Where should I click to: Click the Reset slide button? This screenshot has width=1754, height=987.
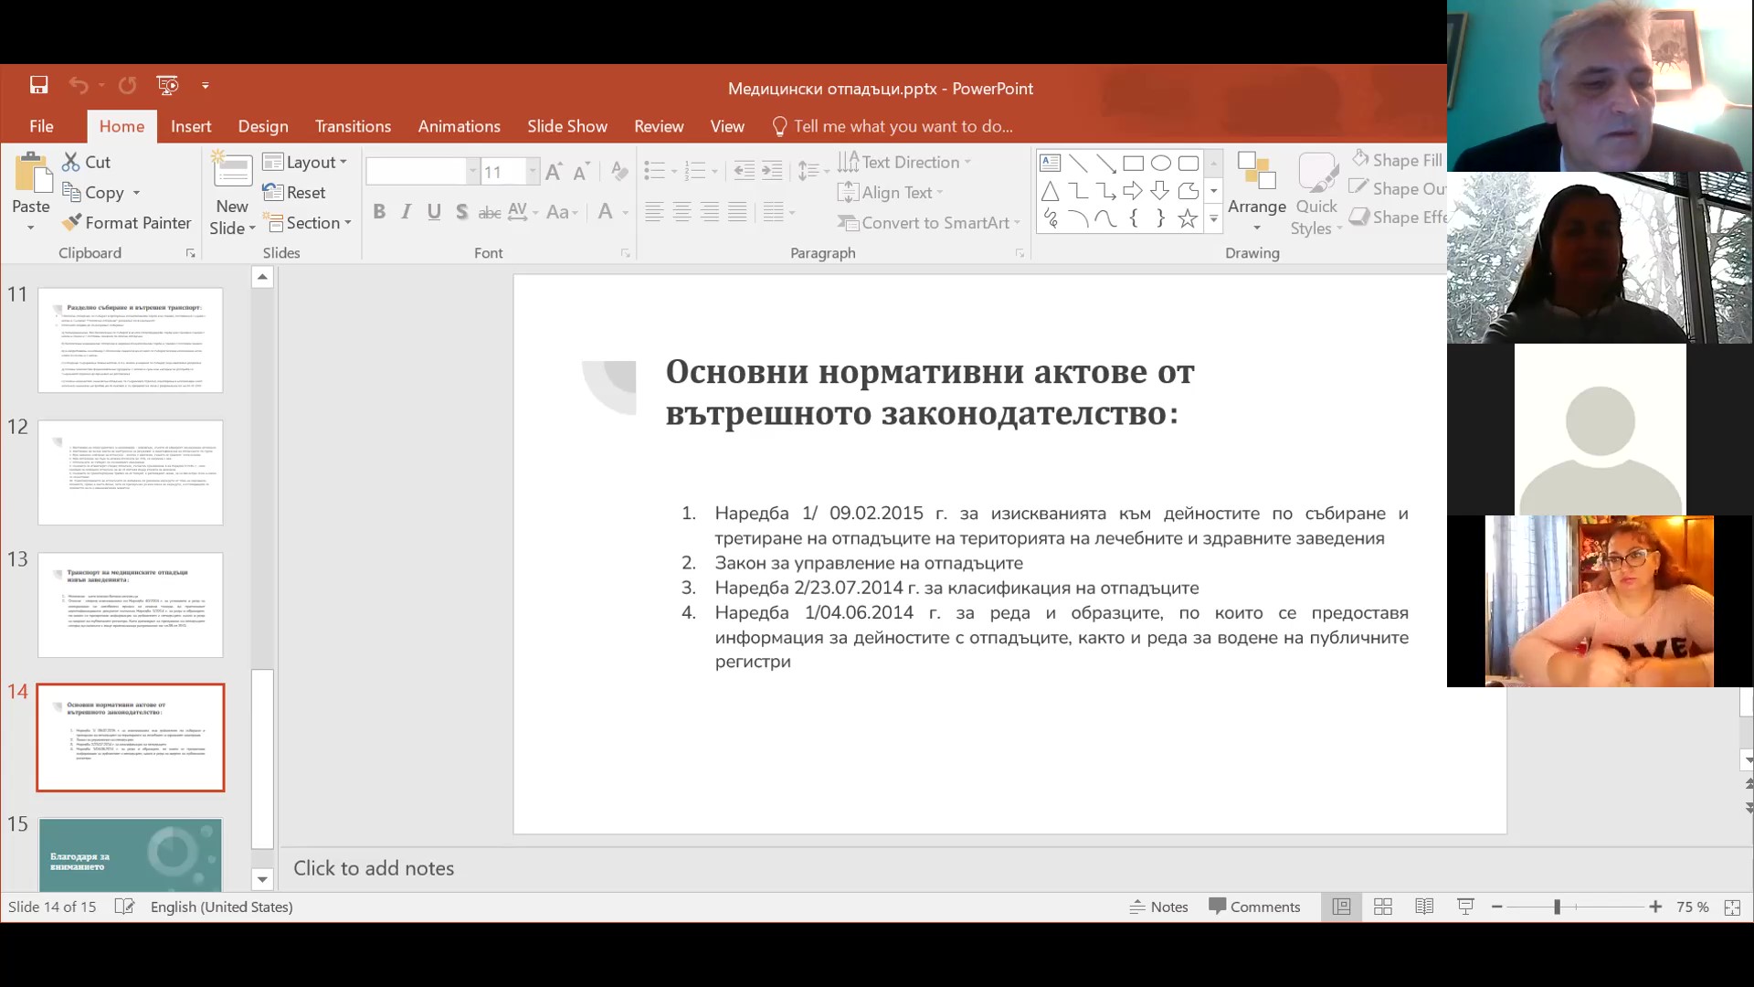coord(295,192)
